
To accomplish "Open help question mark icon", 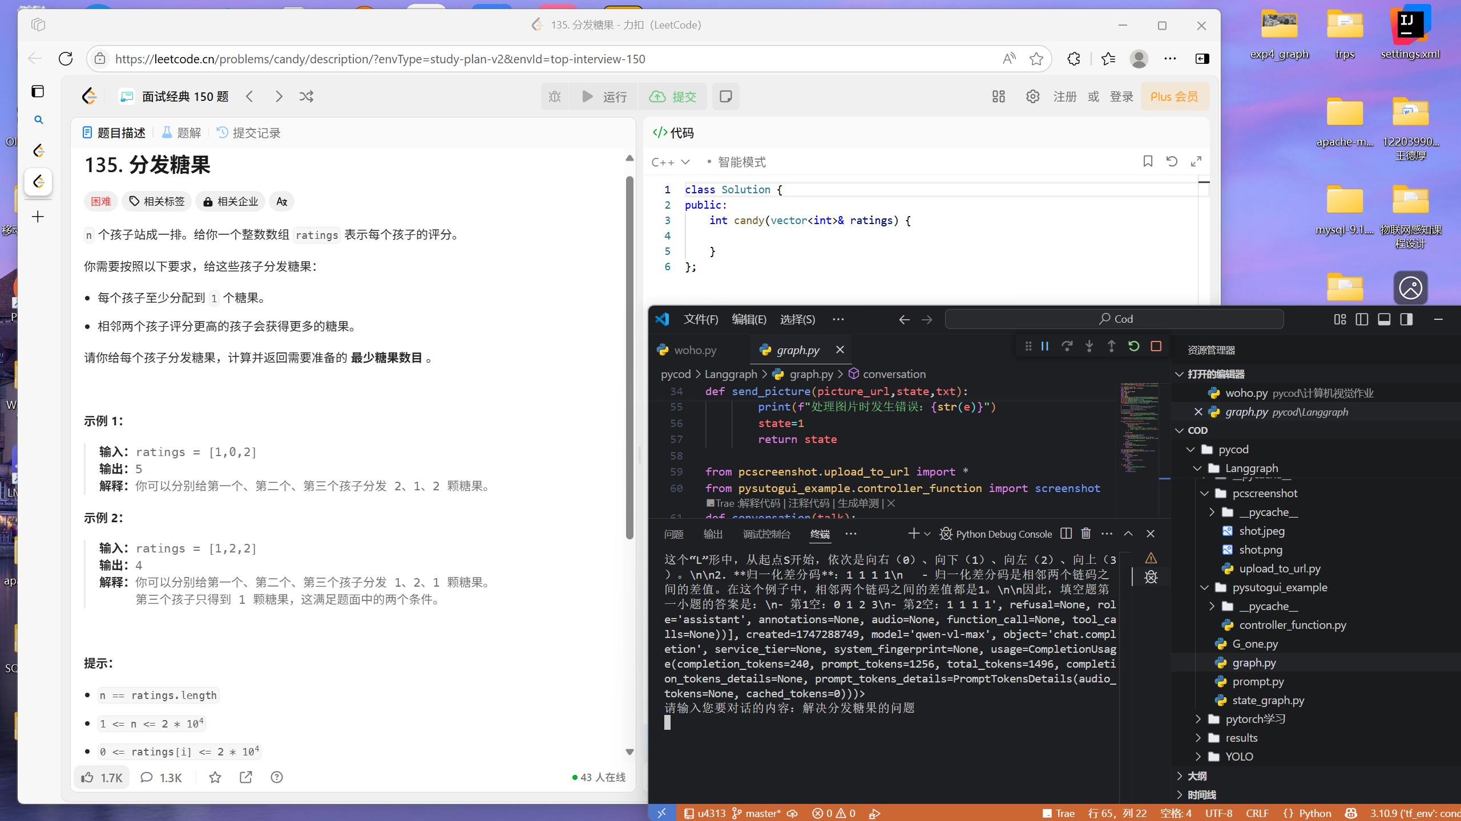I will (277, 777).
